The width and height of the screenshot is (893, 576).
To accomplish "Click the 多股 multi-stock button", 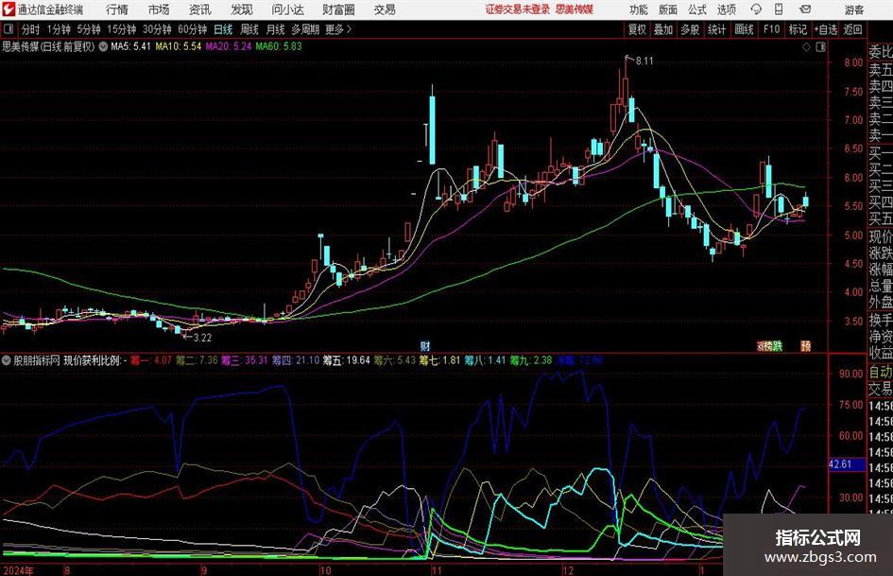I will (690, 29).
